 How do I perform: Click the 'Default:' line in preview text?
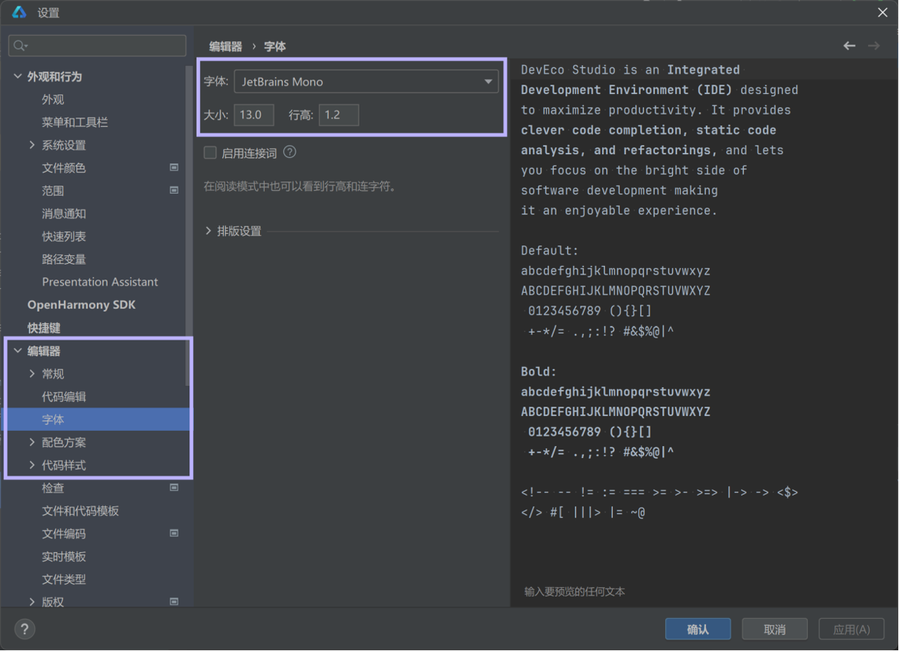pyautogui.click(x=550, y=251)
